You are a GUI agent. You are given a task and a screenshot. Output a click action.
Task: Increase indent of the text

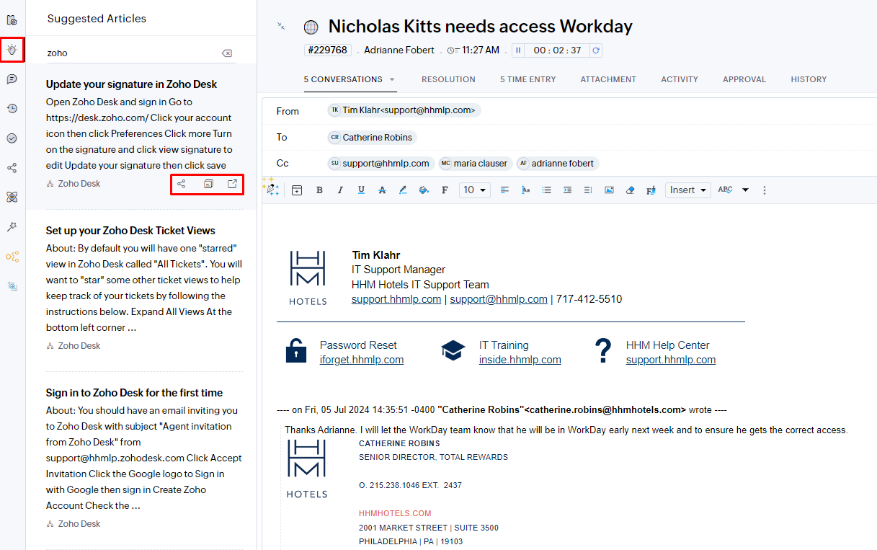[x=567, y=190]
